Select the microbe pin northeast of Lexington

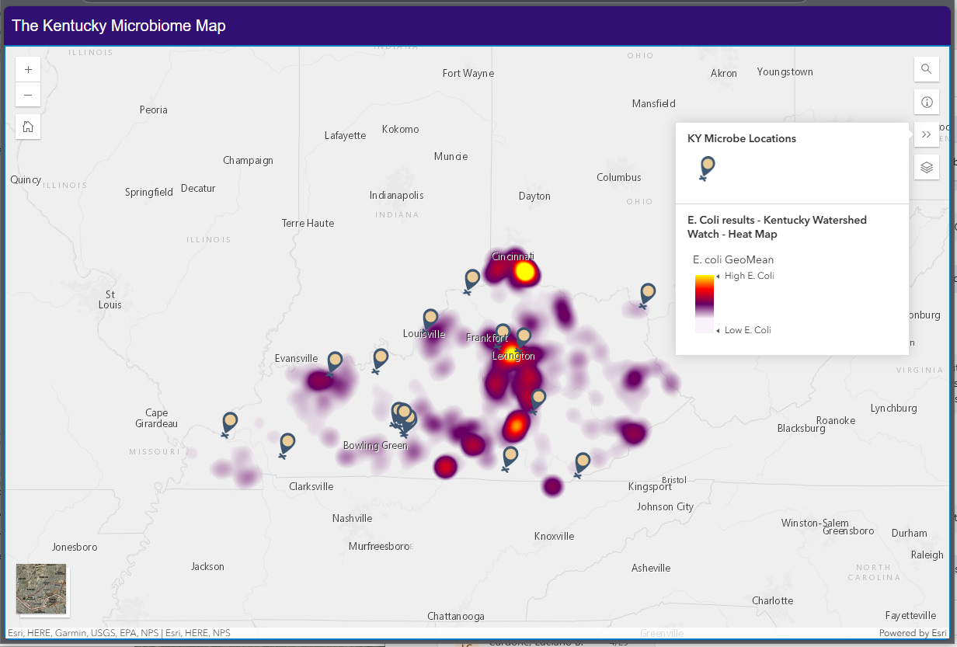click(523, 338)
